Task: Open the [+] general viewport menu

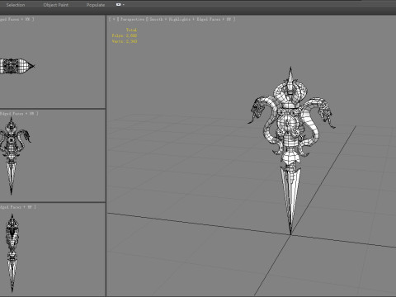Action: [114, 19]
